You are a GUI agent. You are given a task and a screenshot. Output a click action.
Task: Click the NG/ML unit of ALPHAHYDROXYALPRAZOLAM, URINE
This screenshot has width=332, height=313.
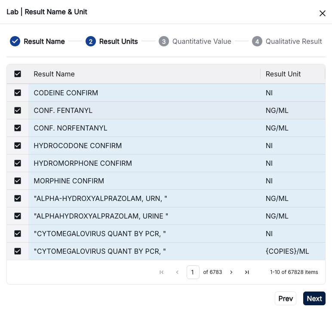[x=277, y=216]
